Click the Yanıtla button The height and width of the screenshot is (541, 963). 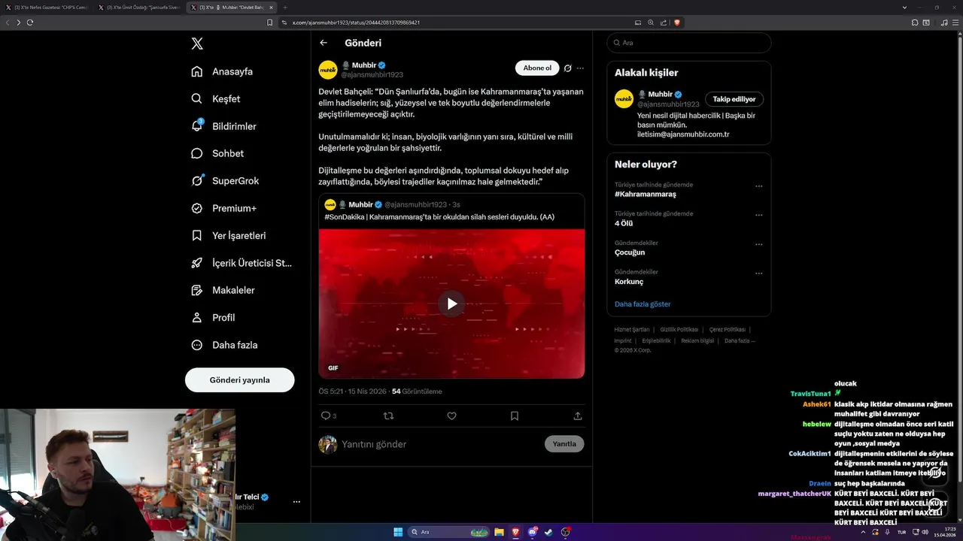[x=564, y=444]
